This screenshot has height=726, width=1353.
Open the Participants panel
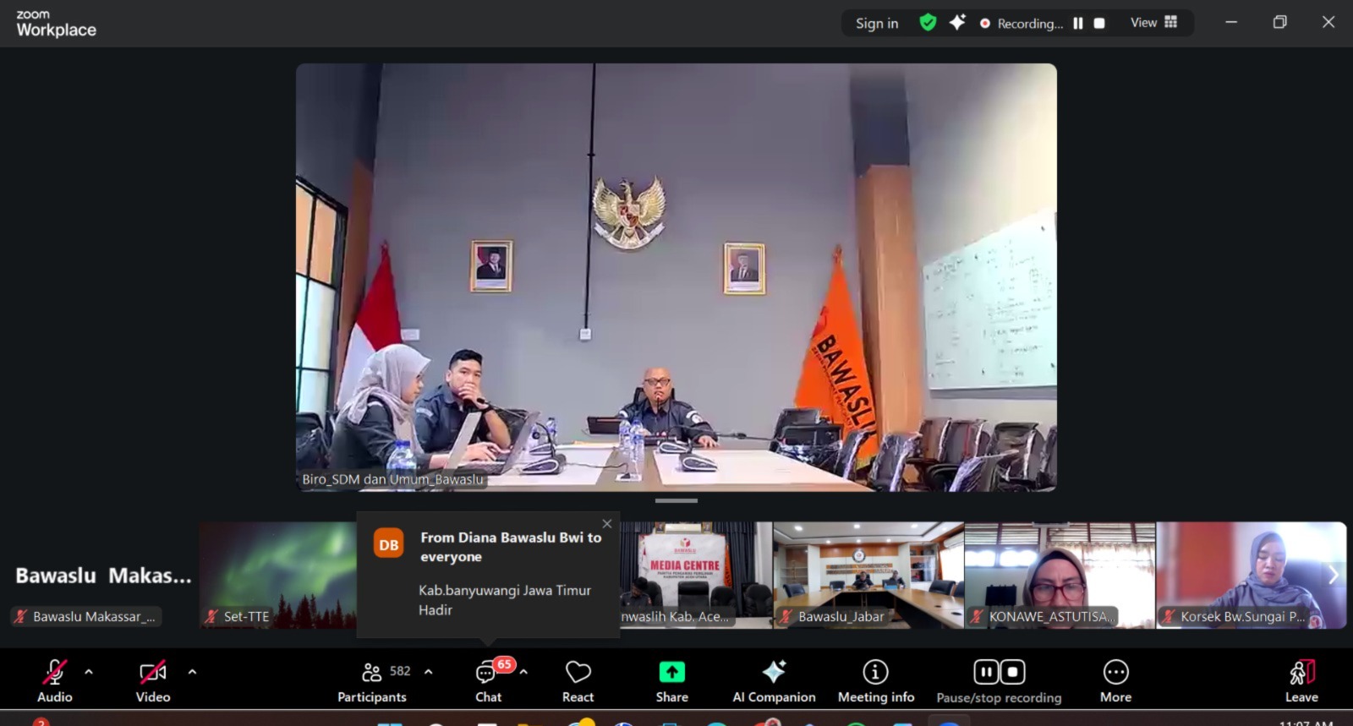tap(372, 681)
